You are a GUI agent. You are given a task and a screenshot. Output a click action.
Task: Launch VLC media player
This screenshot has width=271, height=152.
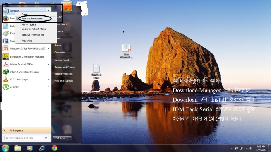[x=27, y=79]
